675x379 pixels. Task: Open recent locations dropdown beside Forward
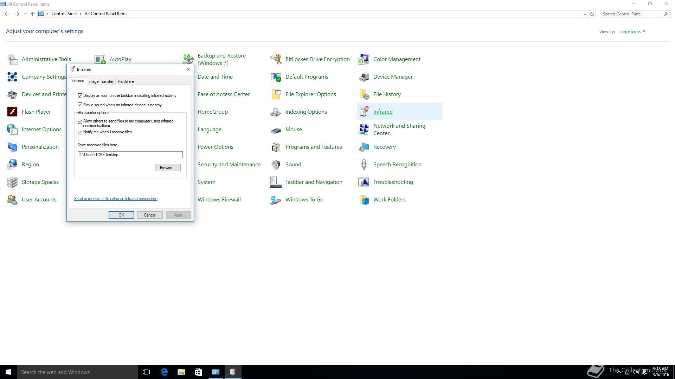pyautogui.click(x=25, y=14)
